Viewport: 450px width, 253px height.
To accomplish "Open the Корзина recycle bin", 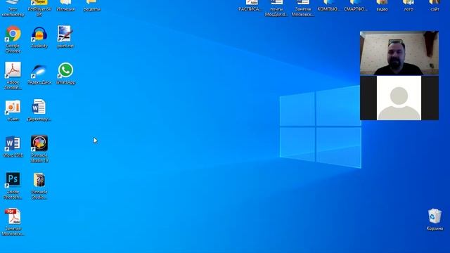I will (435, 220).
